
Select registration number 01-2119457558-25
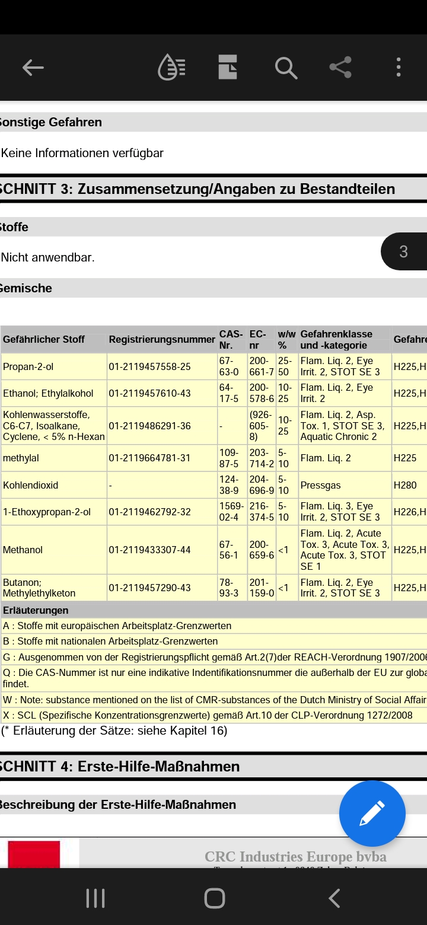(149, 366)
